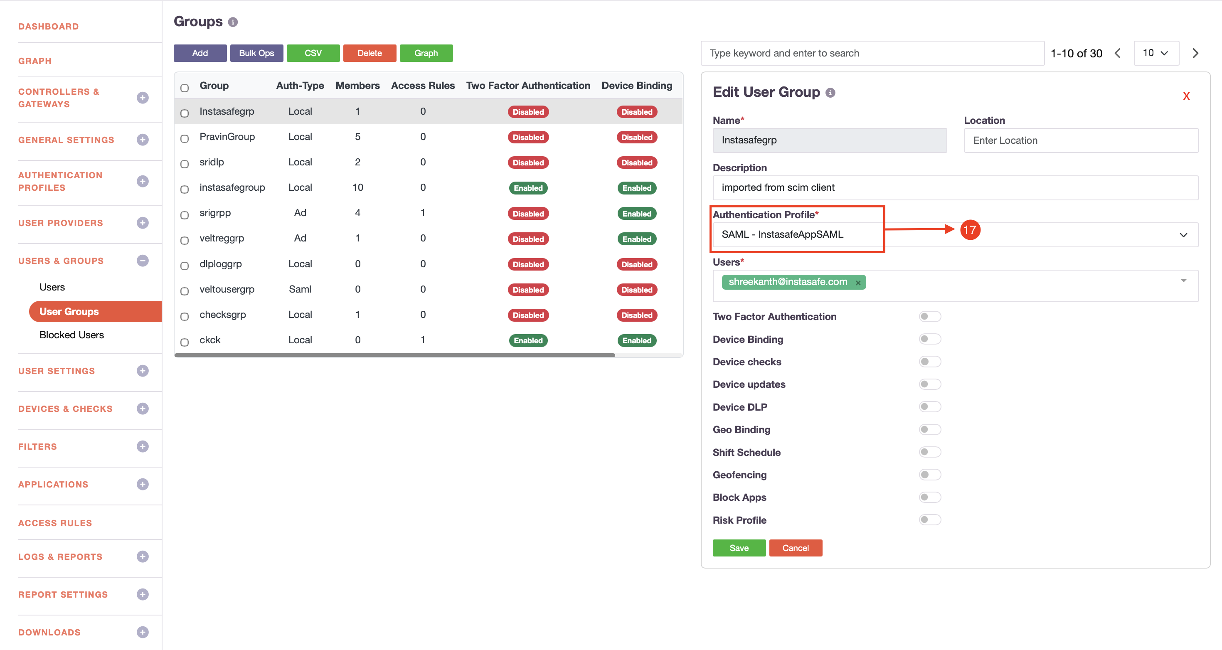Image resolution: width=1222 pixels, height=650 pixels.
Task: Check the PravinGroup row checkbox
Action: 185,138
